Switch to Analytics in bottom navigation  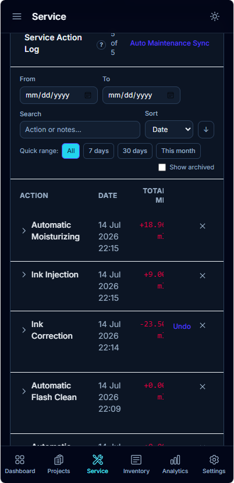pos(175,464)
